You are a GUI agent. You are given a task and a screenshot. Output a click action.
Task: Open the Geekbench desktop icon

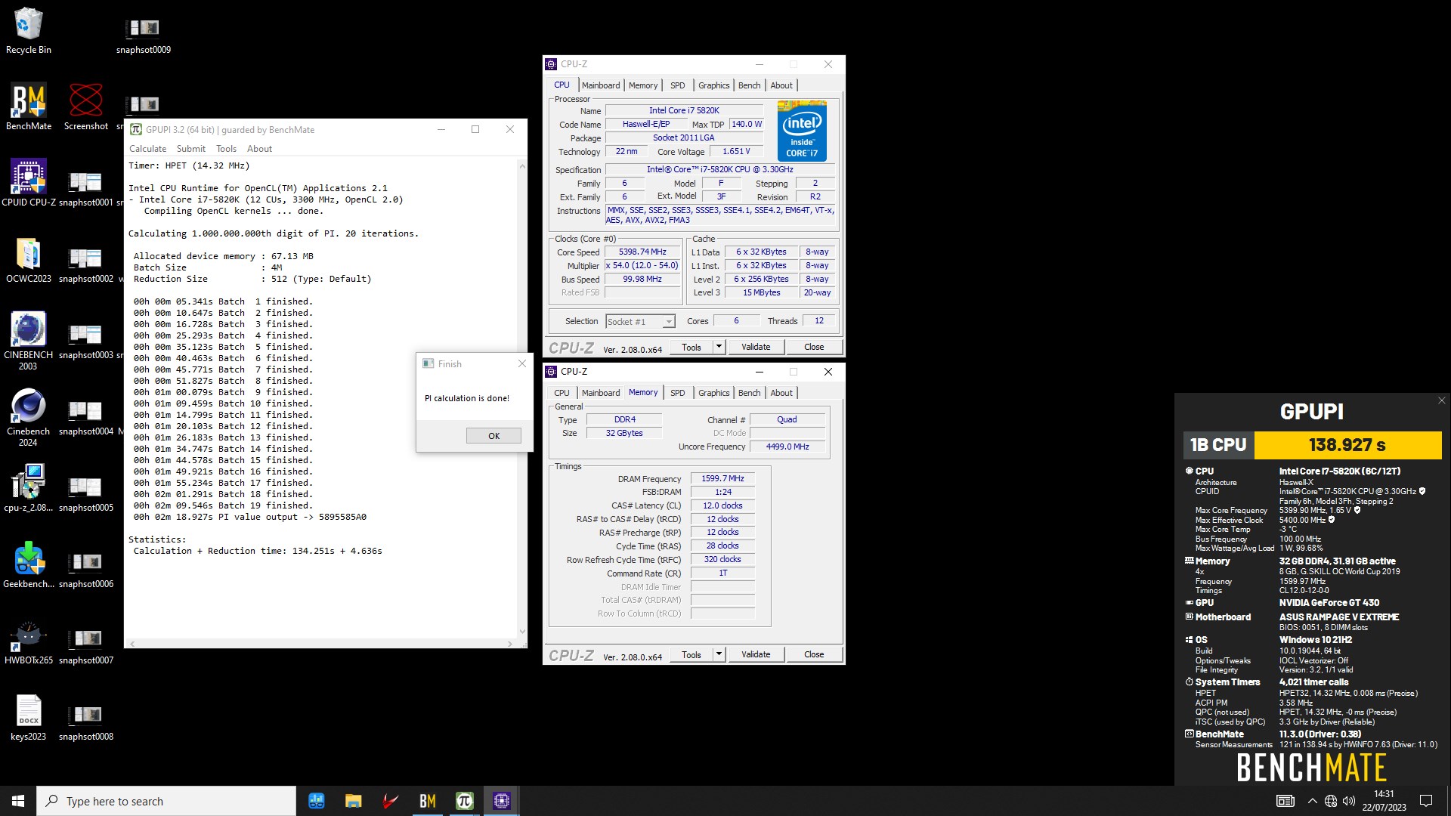click(x=29, y=564)
